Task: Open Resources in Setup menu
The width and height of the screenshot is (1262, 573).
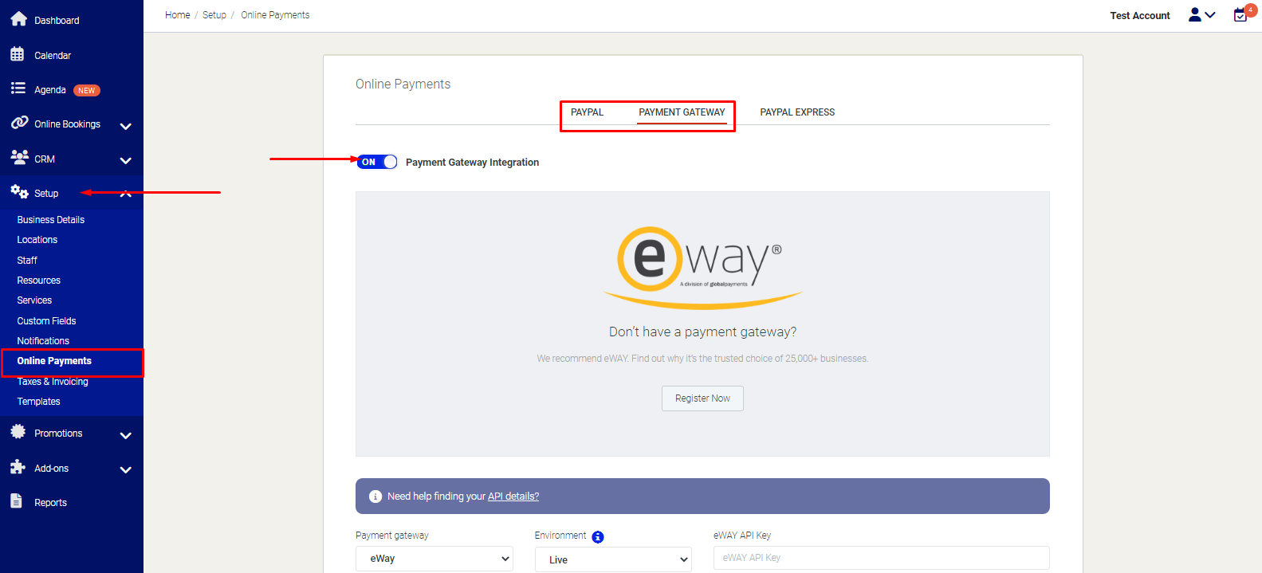Action: point(39,281)
